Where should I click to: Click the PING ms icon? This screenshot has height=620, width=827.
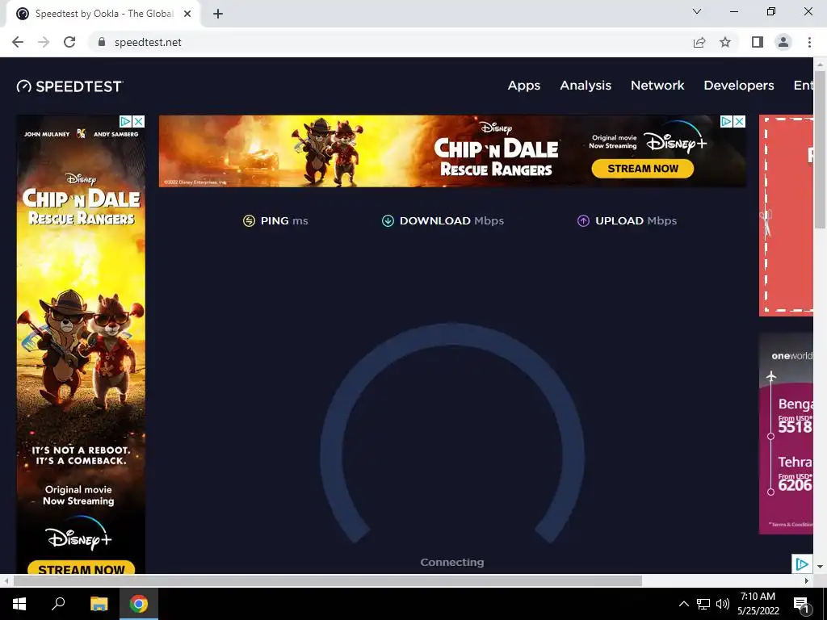tap(249, 221)
